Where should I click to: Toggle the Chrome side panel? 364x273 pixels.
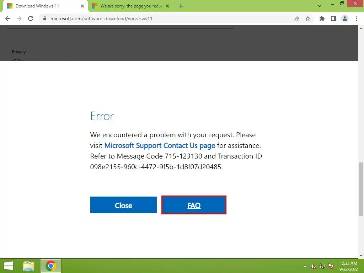pyautogui.click(x=333, y=18)
